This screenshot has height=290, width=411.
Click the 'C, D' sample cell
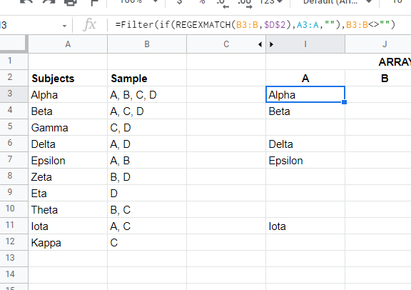point(147,128)
